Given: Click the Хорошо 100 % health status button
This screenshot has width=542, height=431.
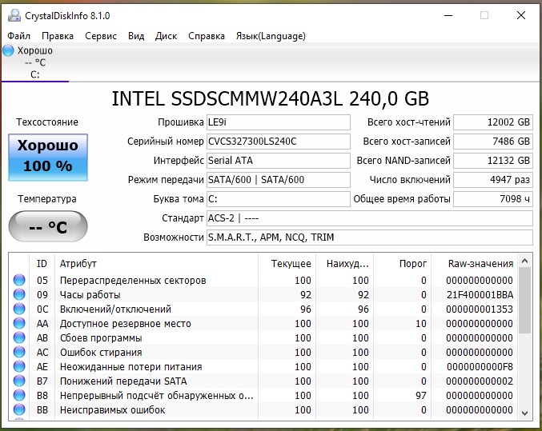Looking at the screenshot, I should point(48,158).
